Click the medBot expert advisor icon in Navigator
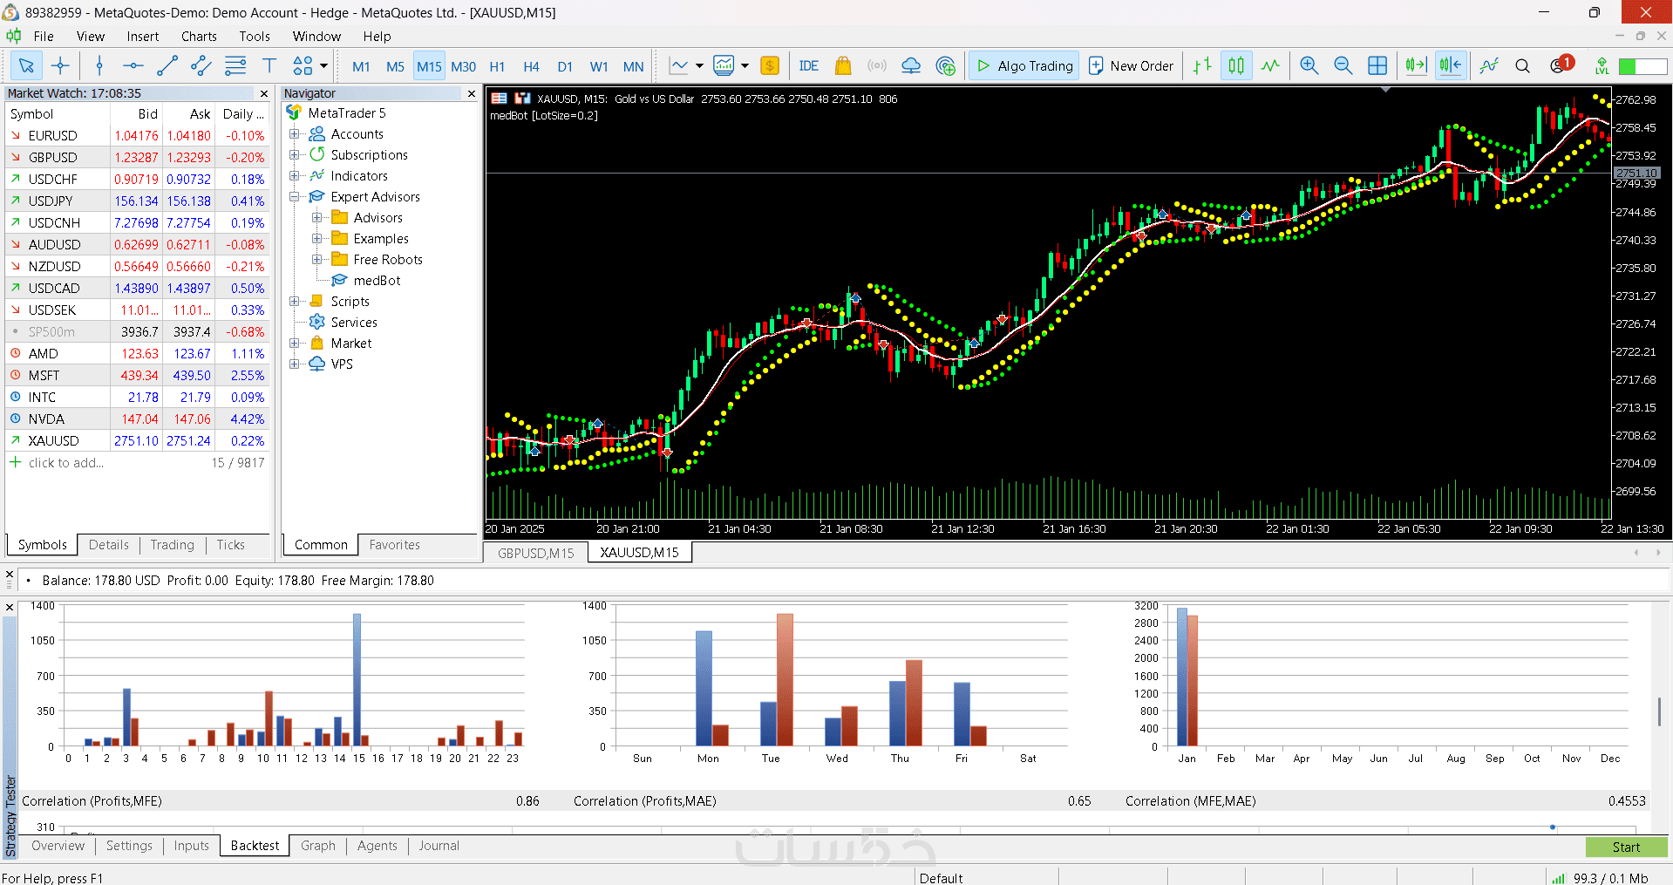1673x885 pixels. point(339,280)
